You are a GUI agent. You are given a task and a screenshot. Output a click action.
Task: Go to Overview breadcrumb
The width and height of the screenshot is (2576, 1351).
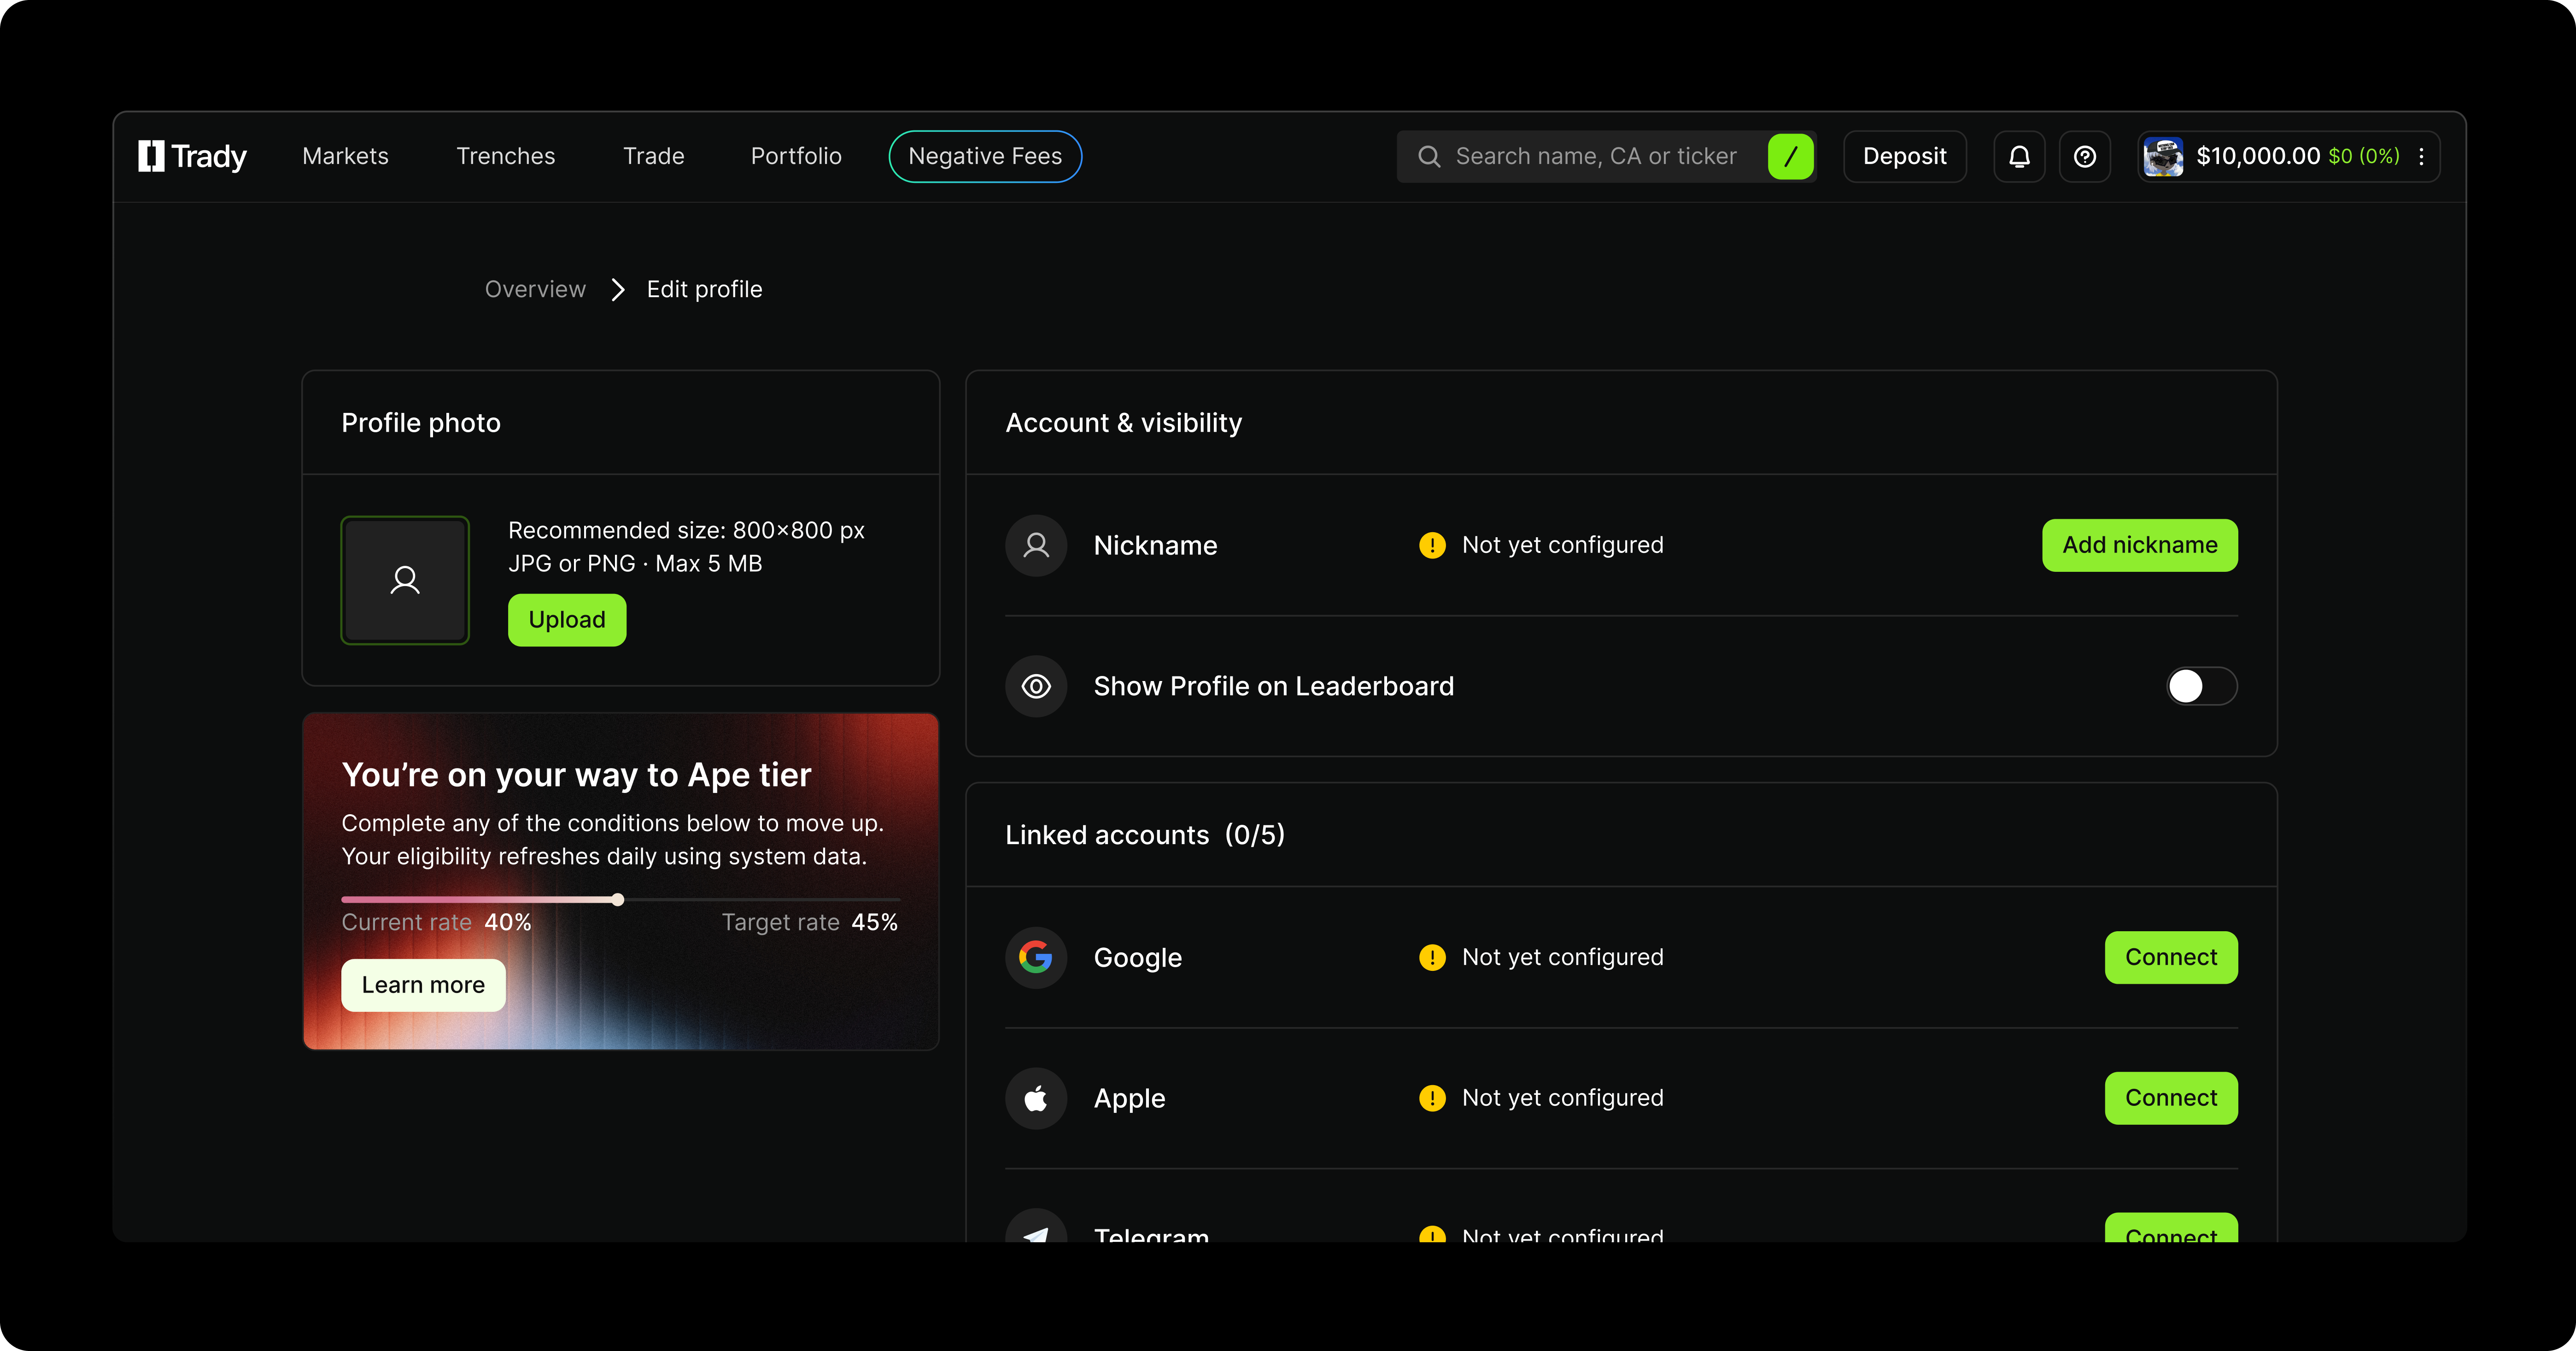[535, 290]
